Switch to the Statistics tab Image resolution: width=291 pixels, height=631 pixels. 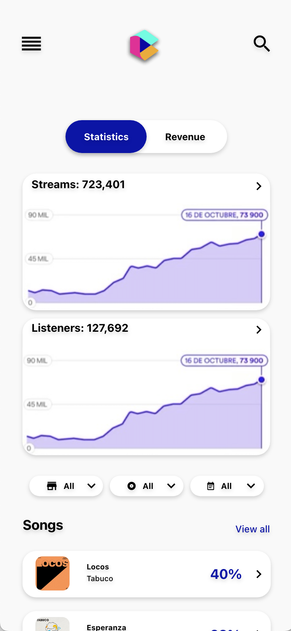106,137
